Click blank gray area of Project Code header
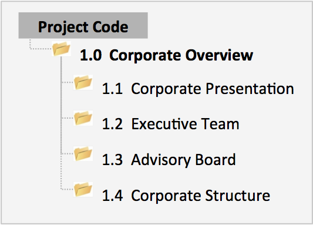This screenshot has height=225, width=313. coord(138,25)
